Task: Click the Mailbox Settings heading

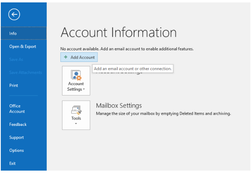Action: tap(119, 105)
